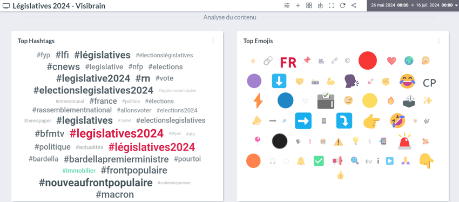459x202 pixels.
Task: Click the #fyp hashtag
Action: point(43,55)
